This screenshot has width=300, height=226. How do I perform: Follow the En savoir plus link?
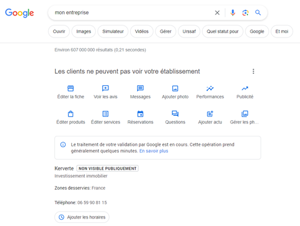click(153, 151)
